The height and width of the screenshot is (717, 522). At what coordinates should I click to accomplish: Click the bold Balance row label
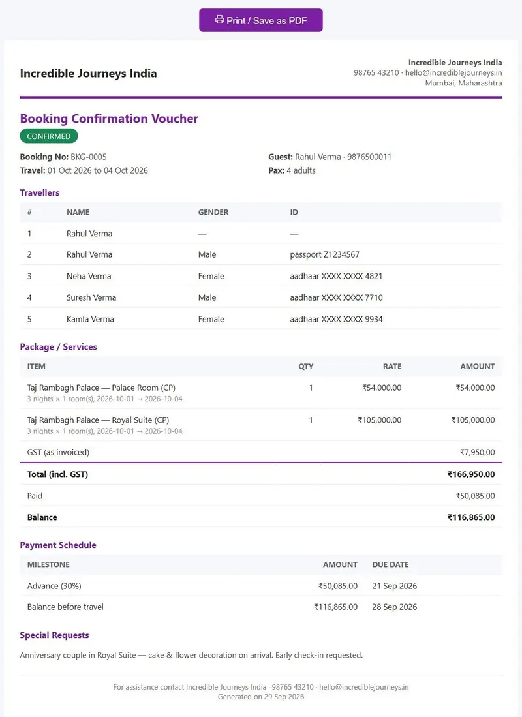(x=42, y=517)
